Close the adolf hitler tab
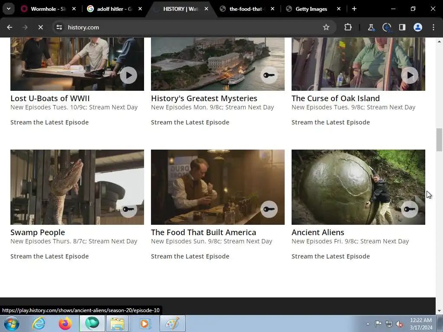Image resolution: width=443 pixels, height=332 pixels. pos(140,9)
